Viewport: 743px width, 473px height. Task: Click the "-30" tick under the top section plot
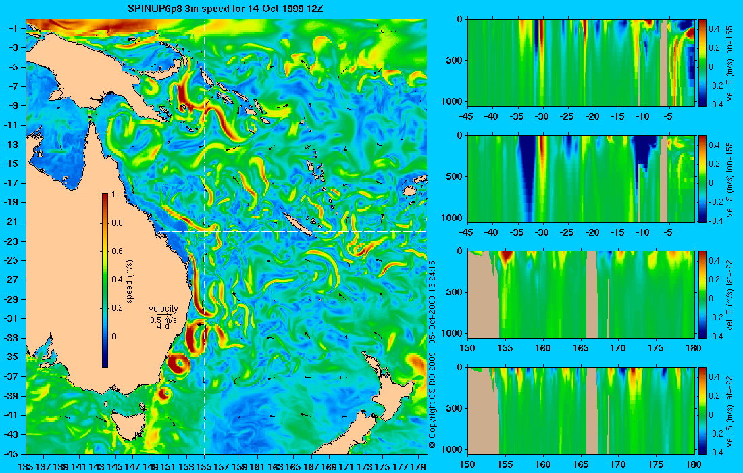point(542,116)
